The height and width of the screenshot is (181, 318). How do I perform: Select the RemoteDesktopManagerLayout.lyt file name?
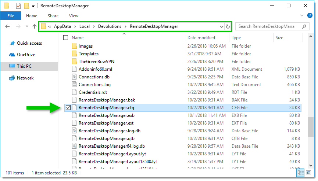(112, 154)
